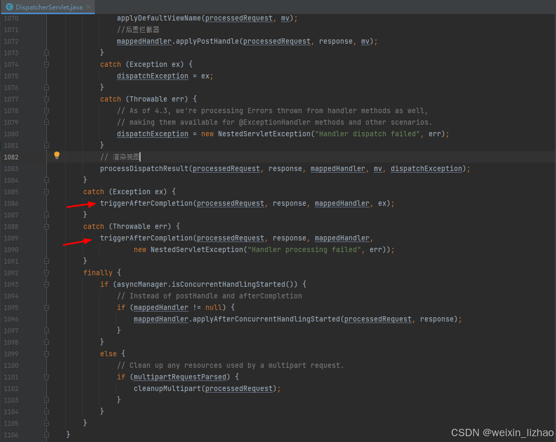Click mappedHandler variable on line 1095

coord(161,308)
